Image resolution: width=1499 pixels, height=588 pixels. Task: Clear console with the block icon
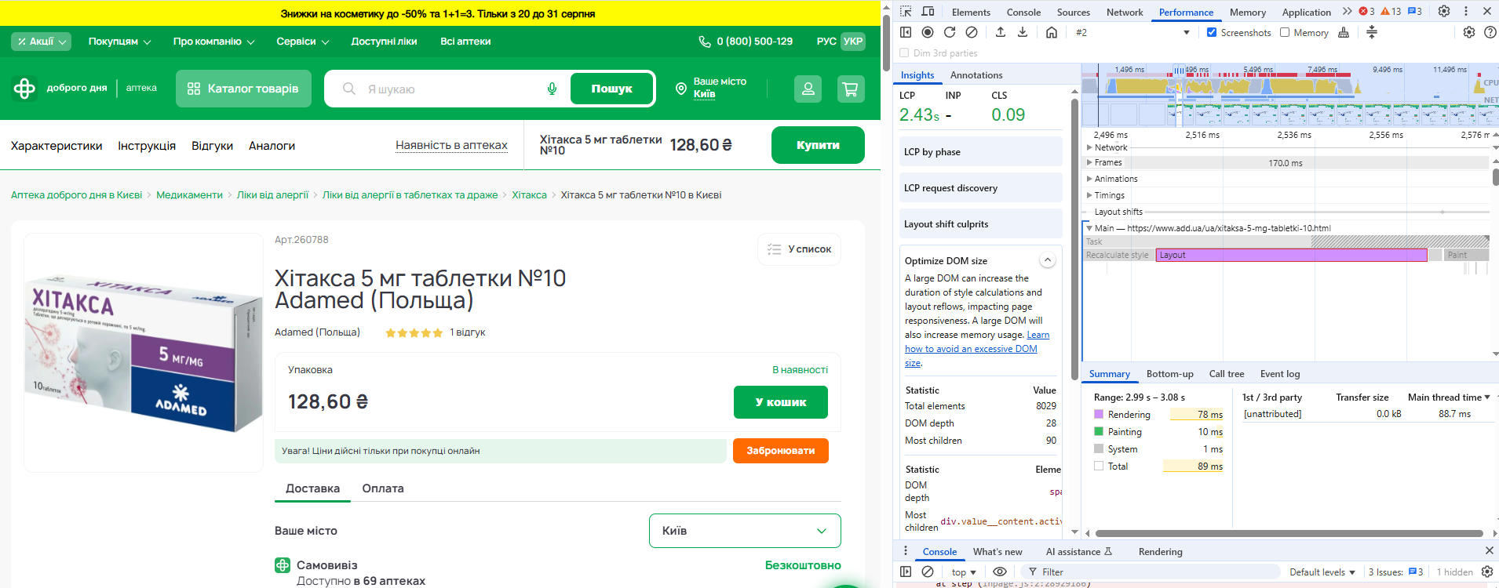click(x=928, y=572)
